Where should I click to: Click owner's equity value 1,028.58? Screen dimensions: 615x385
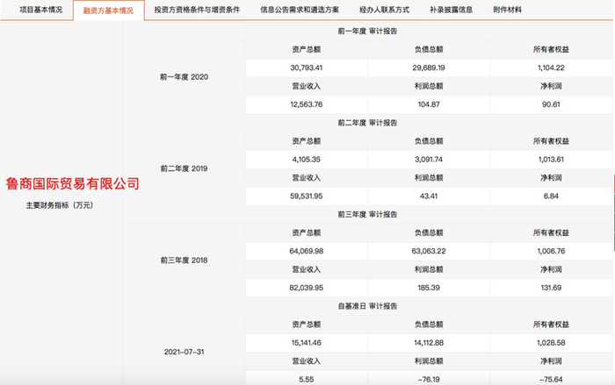tap(551, 343)
